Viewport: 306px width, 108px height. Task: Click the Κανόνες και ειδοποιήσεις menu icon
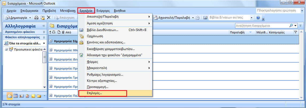point(81,42)
